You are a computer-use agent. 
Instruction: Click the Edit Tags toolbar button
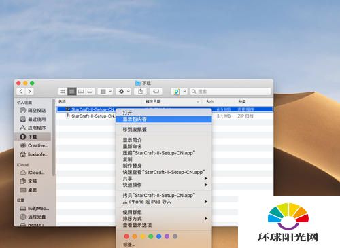[x=156, y=92]
